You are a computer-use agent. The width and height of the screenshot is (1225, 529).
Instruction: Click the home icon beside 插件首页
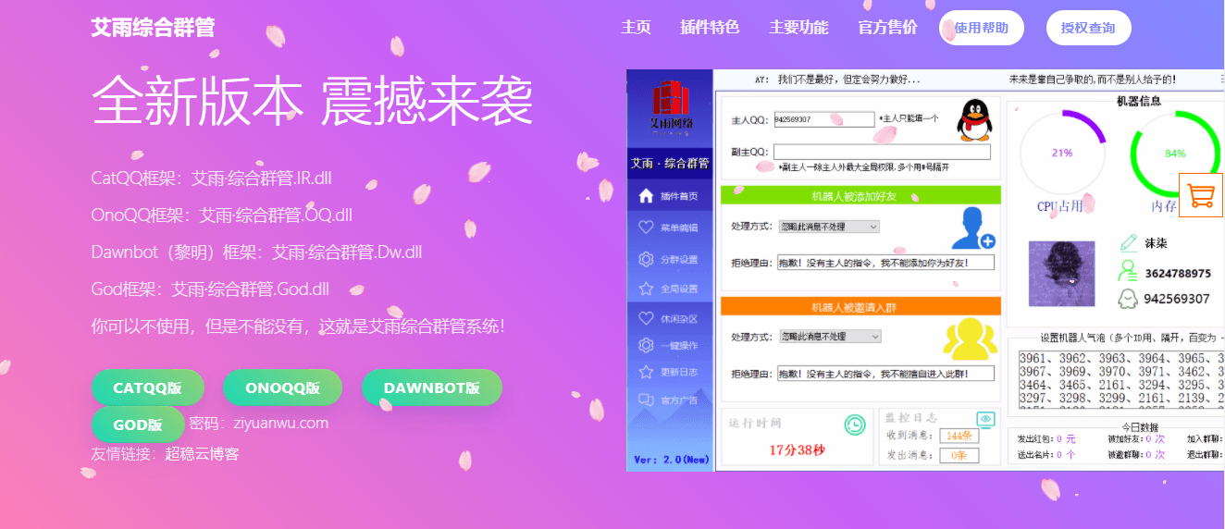click(646, 196)
